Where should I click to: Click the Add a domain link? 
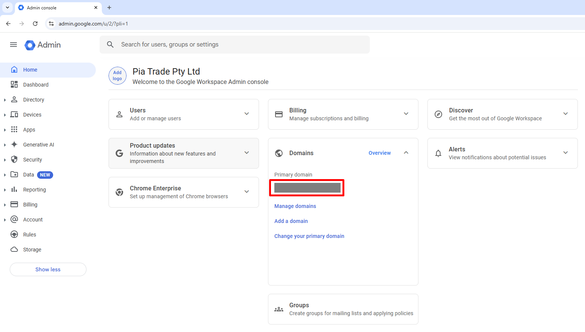point(291,221)
